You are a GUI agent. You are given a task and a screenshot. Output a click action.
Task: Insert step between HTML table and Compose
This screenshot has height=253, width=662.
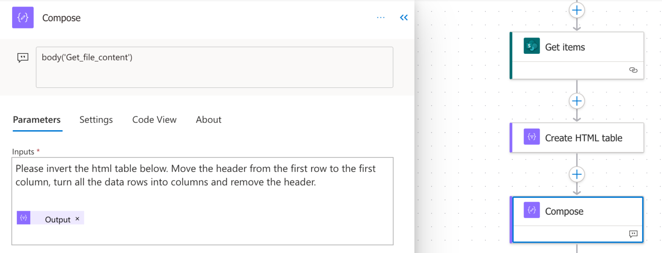point(577,175)
